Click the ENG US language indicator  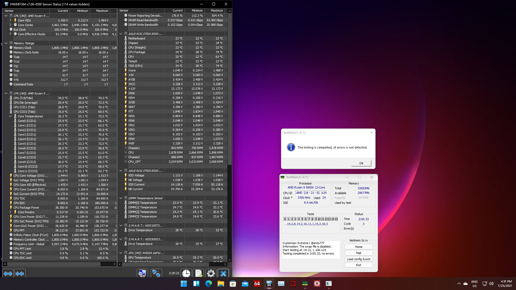pyautogui.click(x=475, y=284)
